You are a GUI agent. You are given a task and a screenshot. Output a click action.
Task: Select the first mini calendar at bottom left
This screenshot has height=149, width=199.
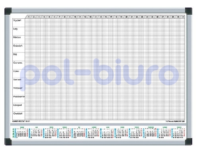[22, 132]
